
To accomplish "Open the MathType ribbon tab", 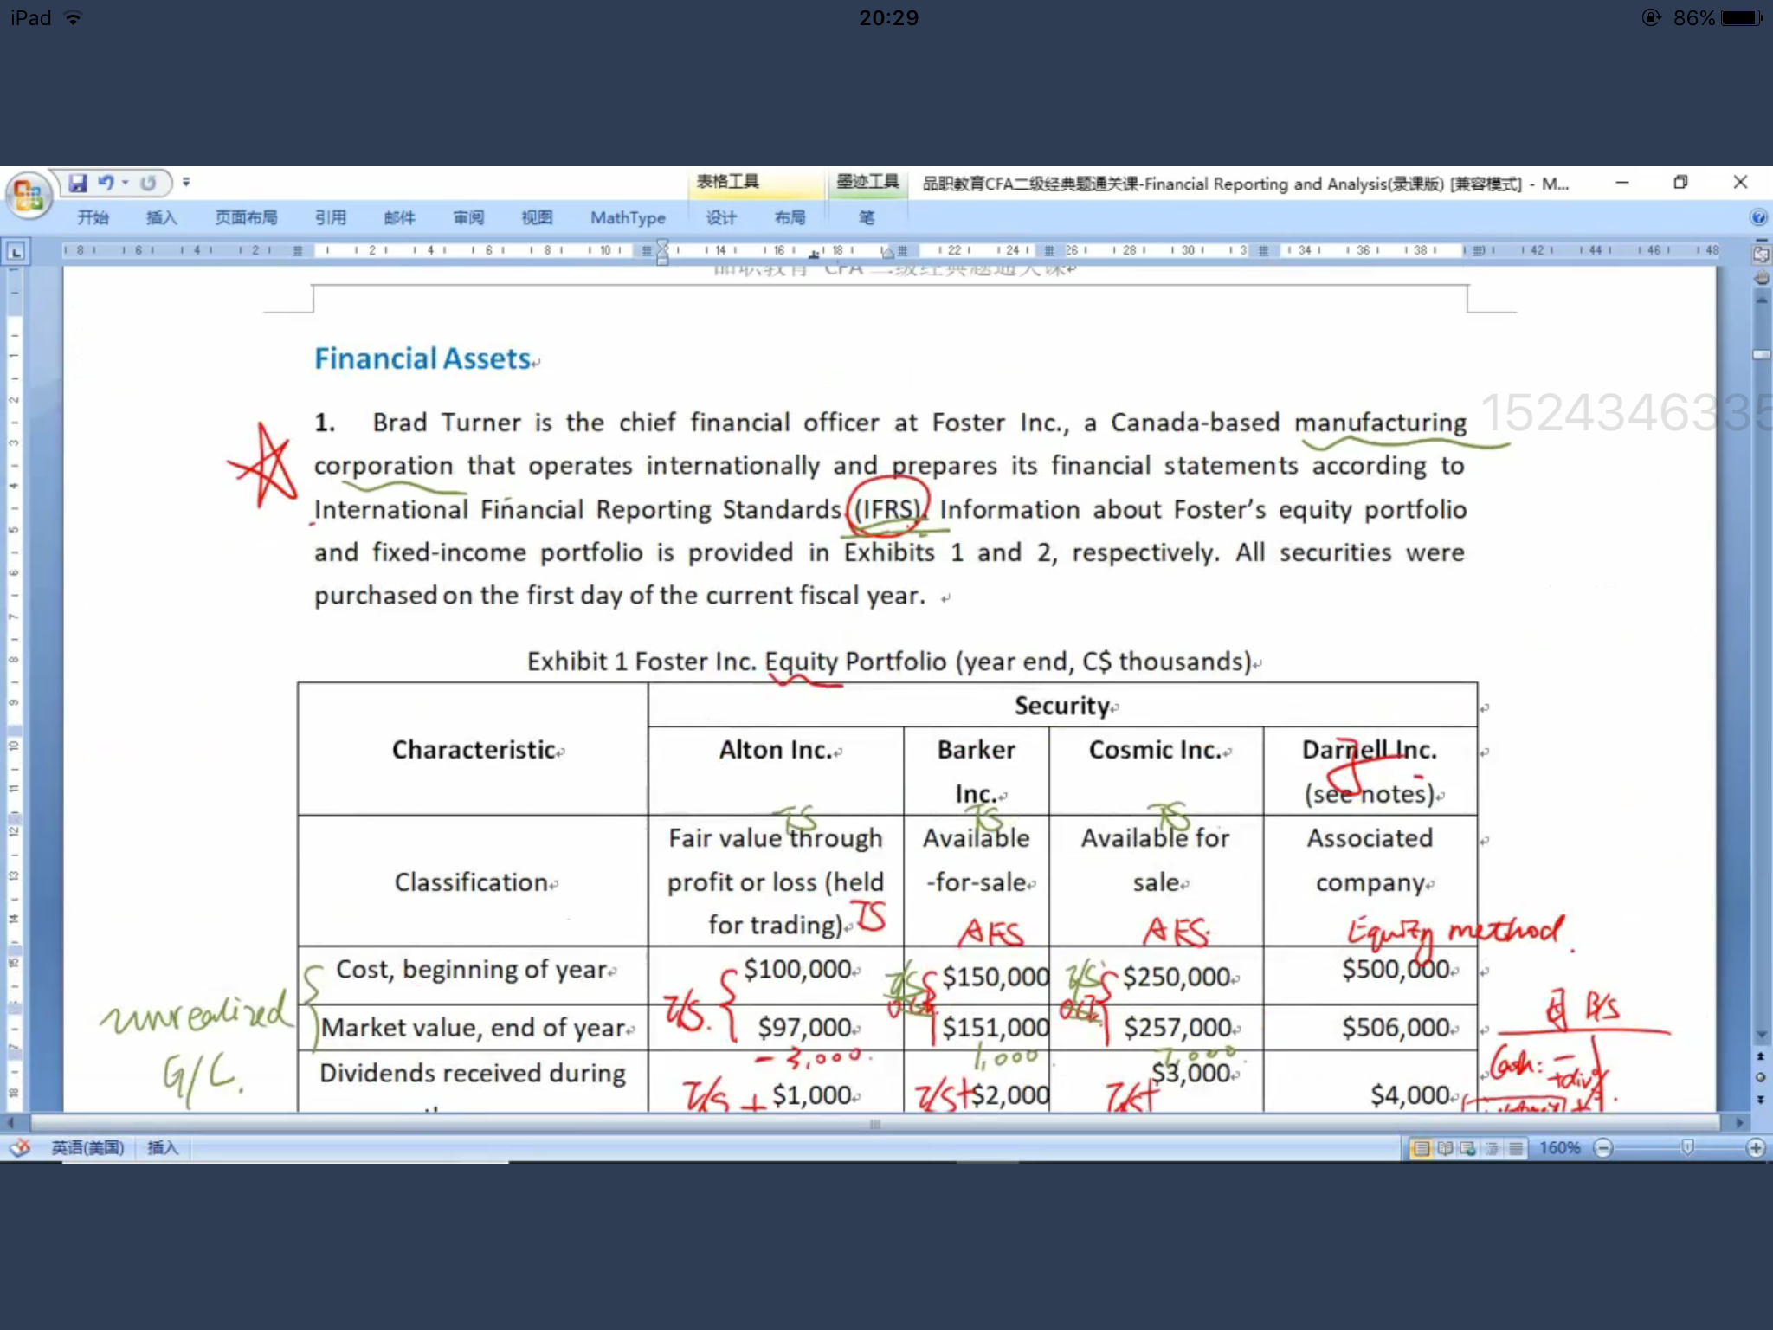I will 629,217.
